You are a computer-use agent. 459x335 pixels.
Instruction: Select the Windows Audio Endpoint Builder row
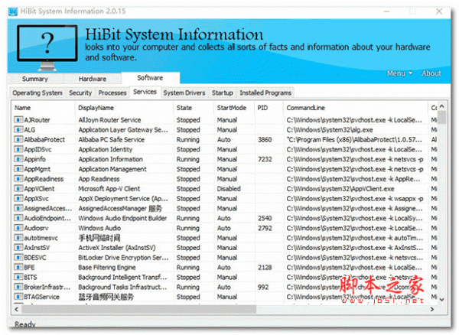pos(122,218)
